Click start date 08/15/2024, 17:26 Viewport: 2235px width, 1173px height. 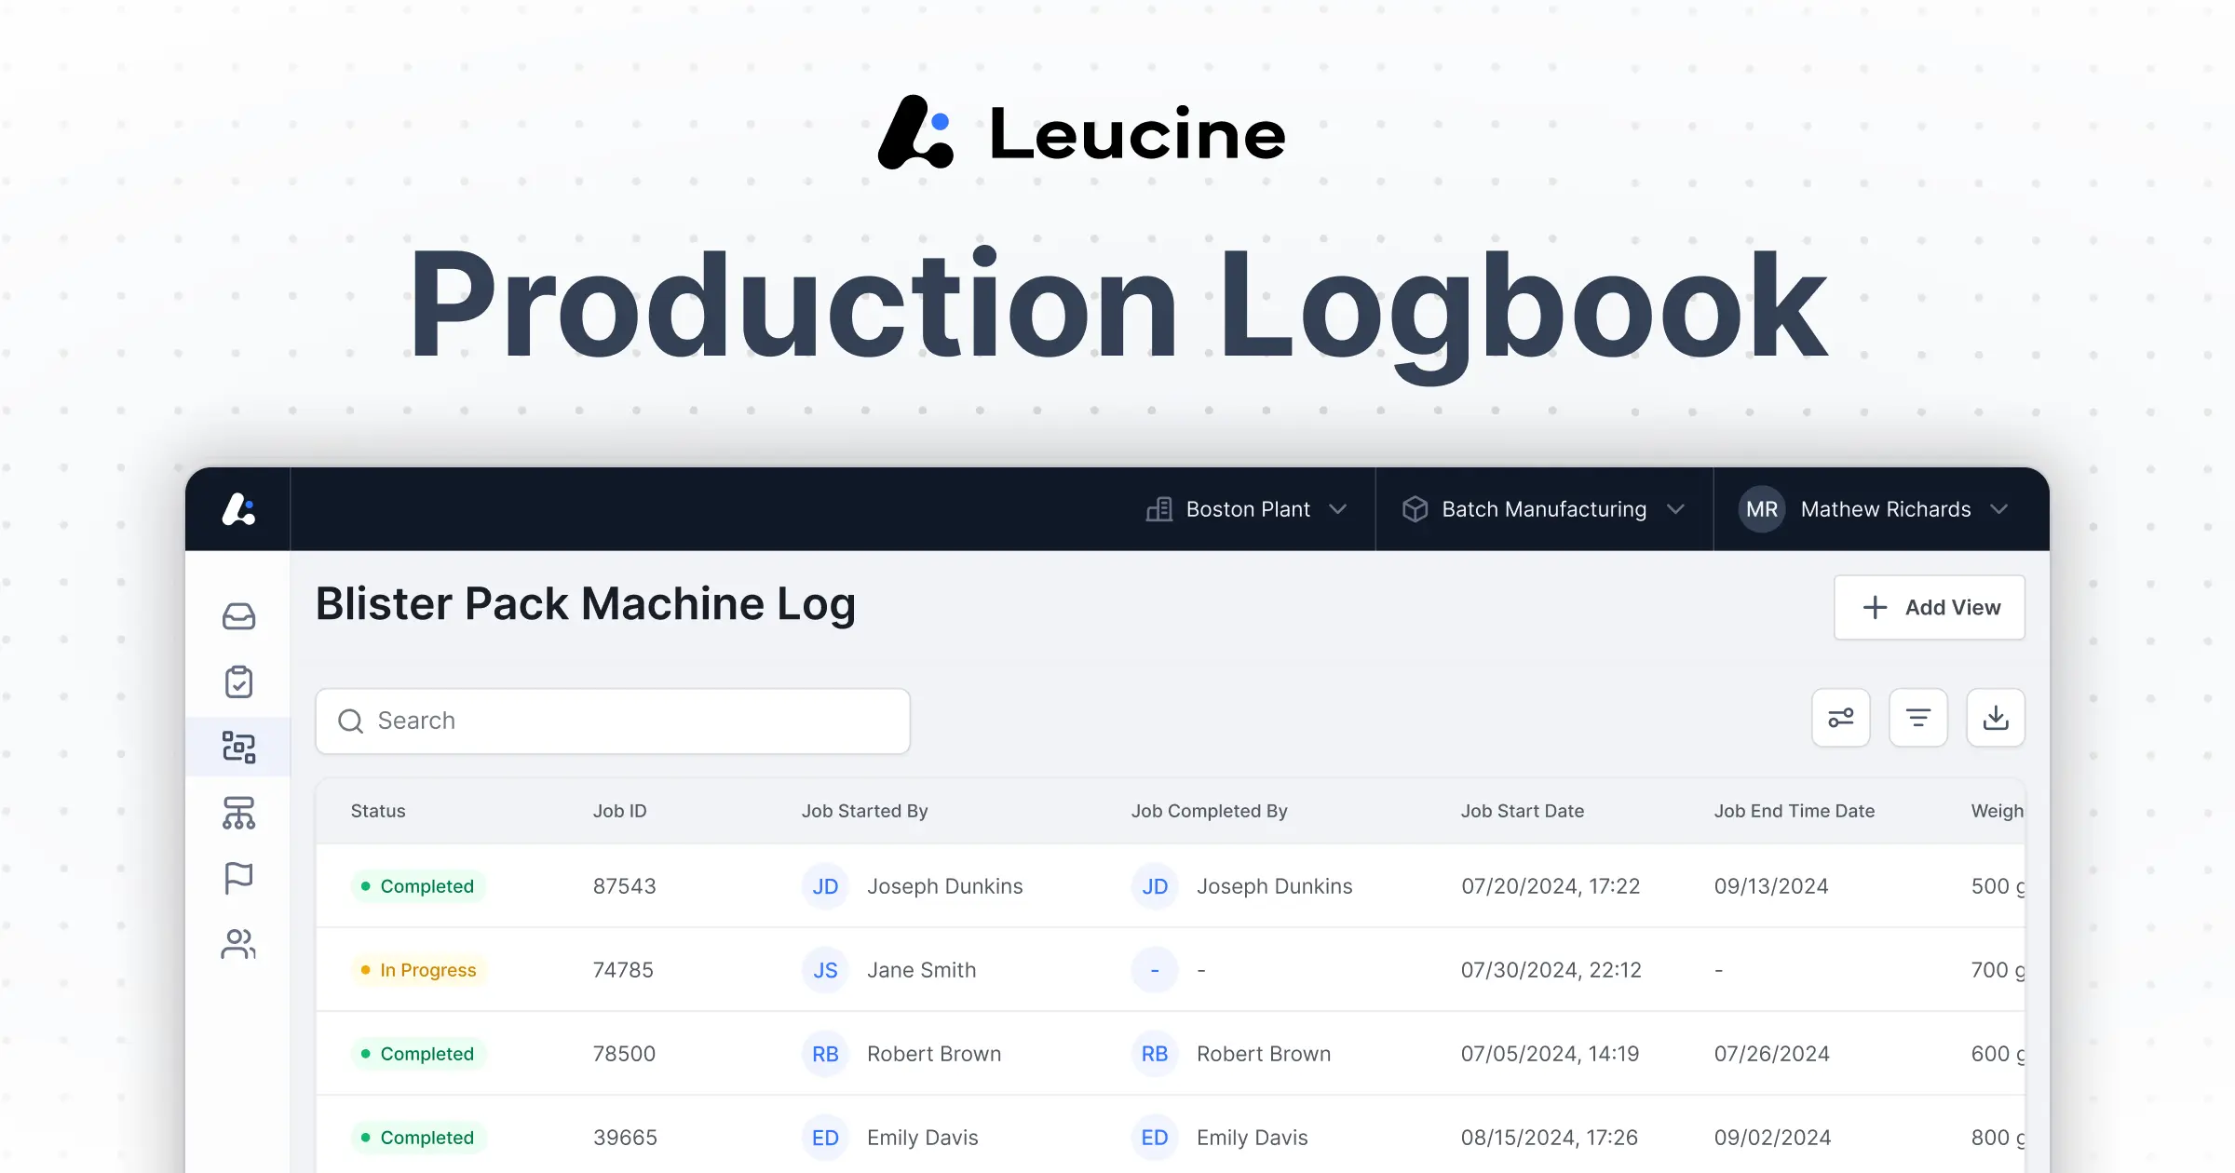tap(1549, 1138)
